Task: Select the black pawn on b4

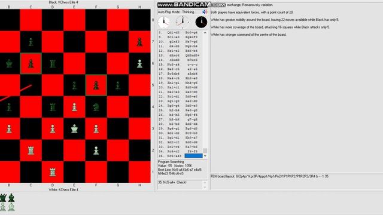Action: click(x=9, y=107)
